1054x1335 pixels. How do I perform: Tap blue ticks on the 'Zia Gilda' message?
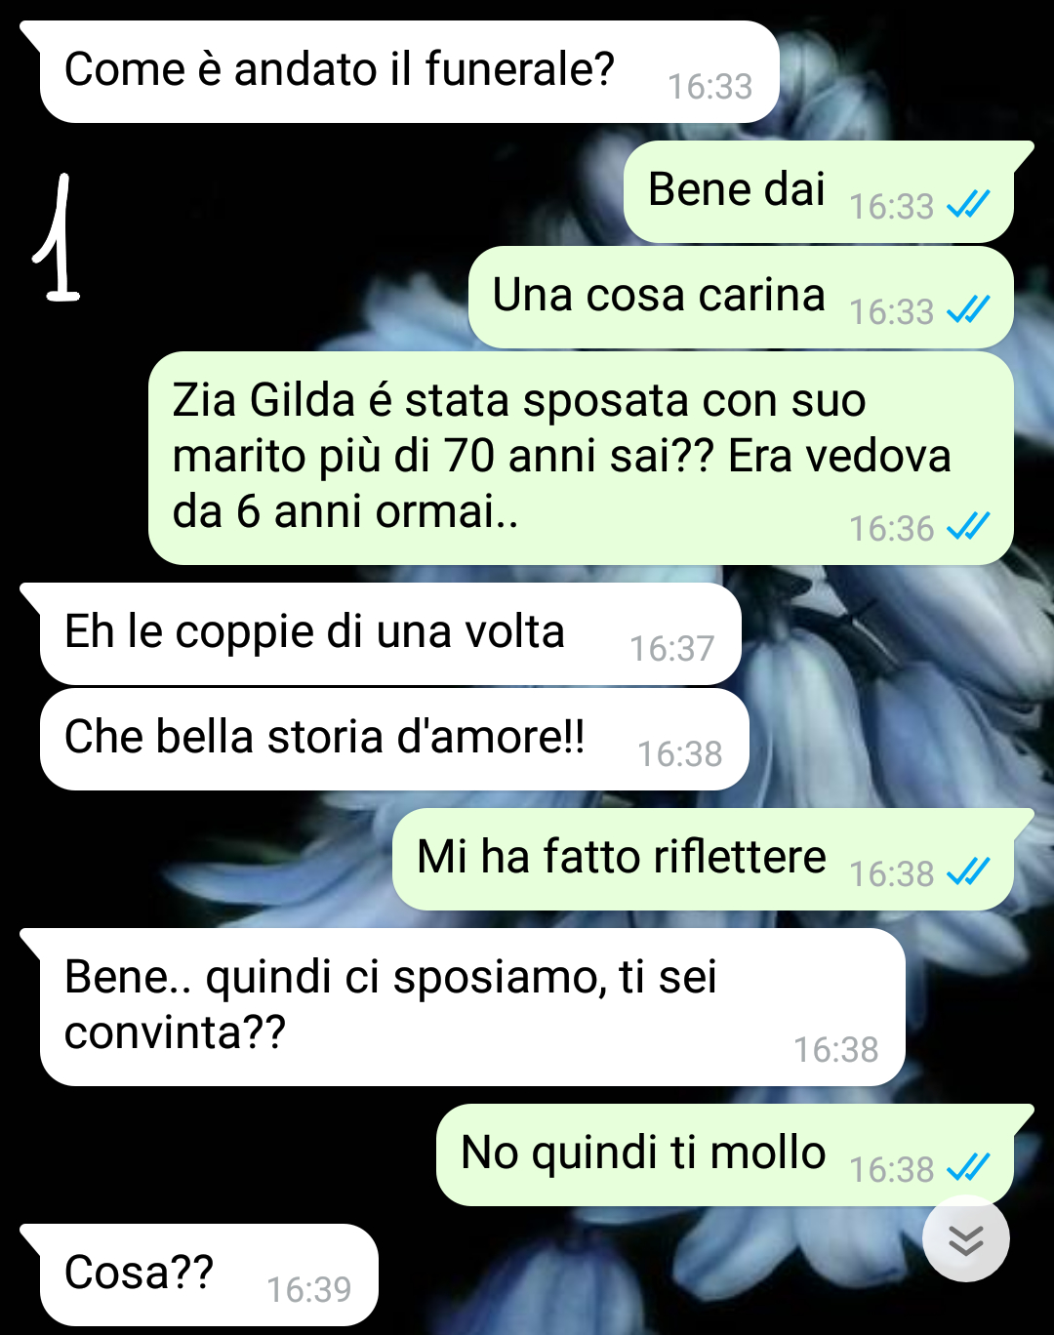pyautogui.click(x=968, y=526)
